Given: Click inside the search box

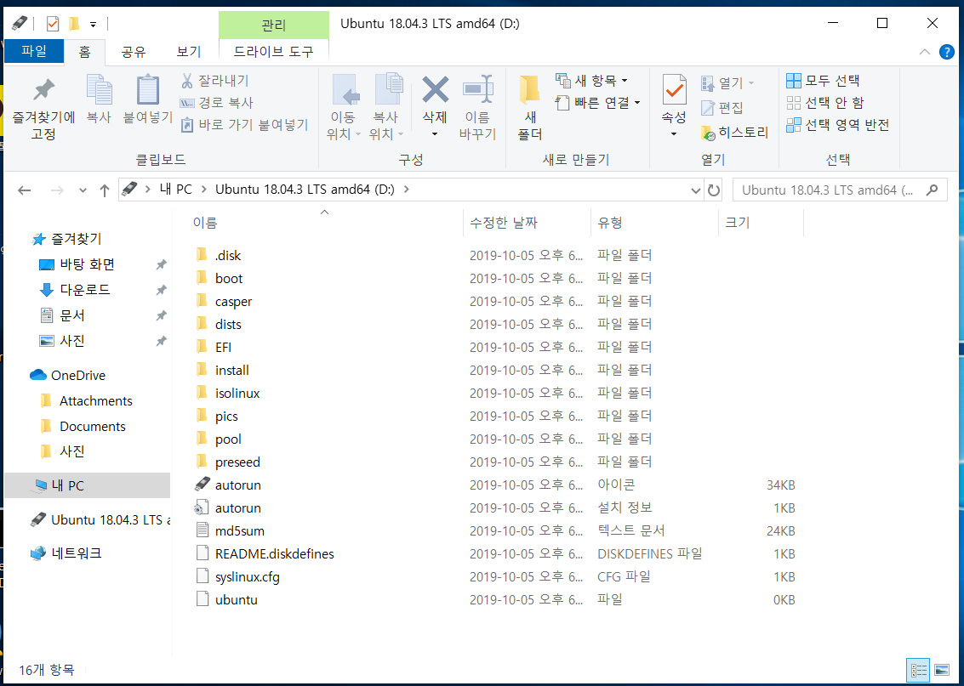Looking at the screenshot, I should pyautogui.click(x=828, y=190).
